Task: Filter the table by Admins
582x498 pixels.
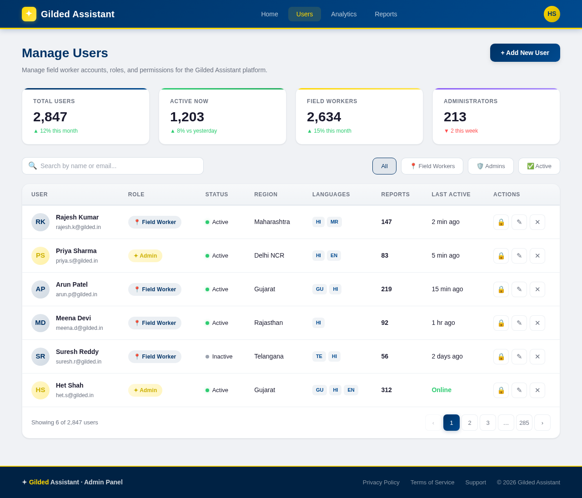Action: 491,166
